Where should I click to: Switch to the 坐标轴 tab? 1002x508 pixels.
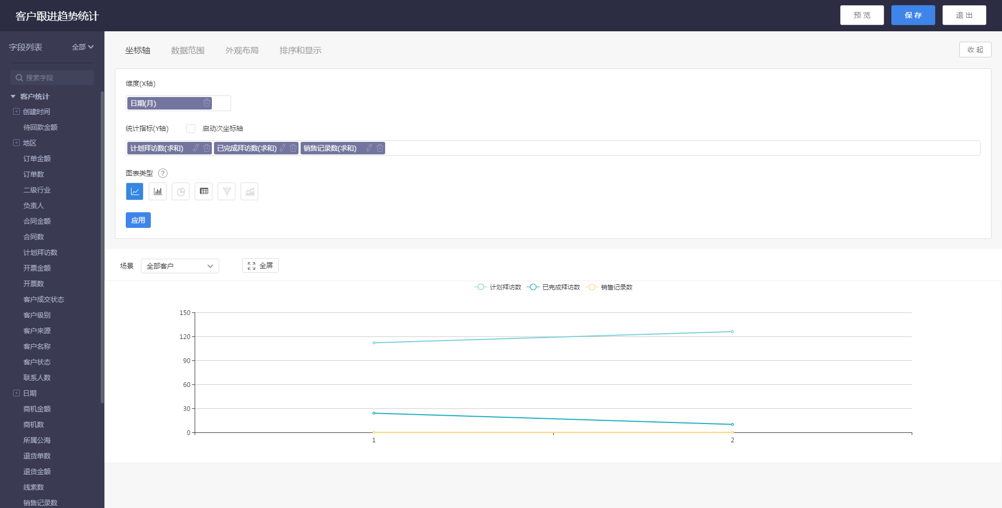pos(138,50)
